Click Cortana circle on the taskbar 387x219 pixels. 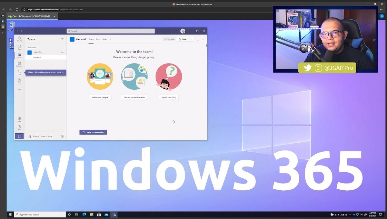69,214
